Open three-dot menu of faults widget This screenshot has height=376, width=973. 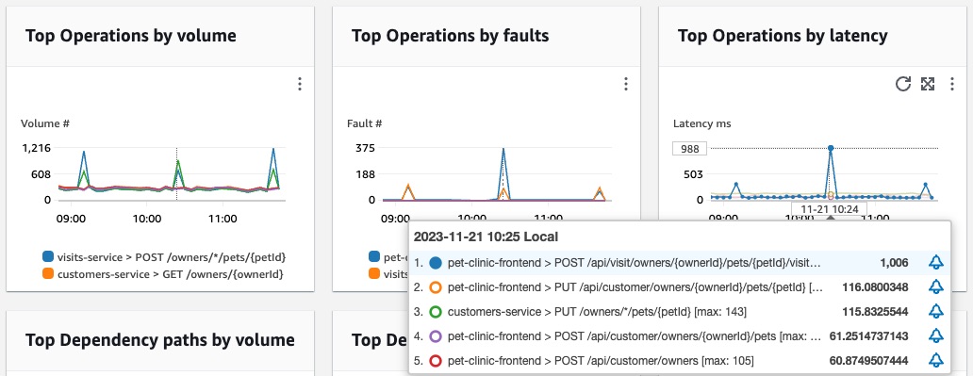tap(625, 84)
